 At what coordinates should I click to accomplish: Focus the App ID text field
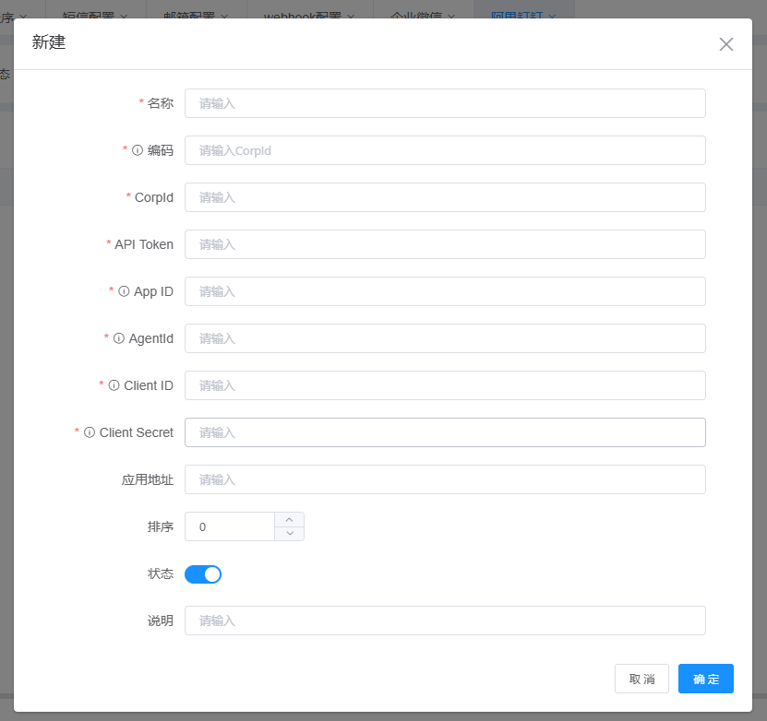(x=445, y=291)
